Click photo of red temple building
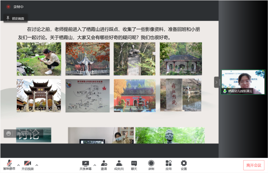Image resolution: width=268 pixels, height=173 pixels. (135, 96)
